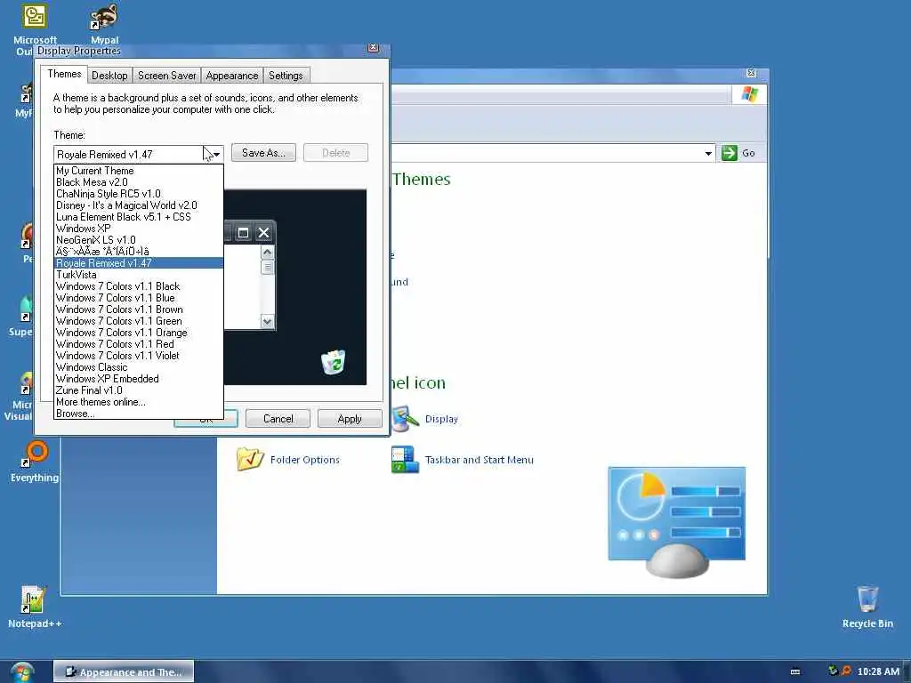The height and width of the screenshot is (683, 911).
Task: Switch to the Appearance tab
Action: click(232, 76)
